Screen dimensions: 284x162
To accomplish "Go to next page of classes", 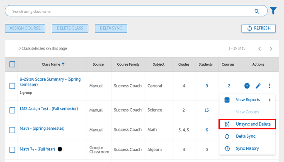I will pos(271,49).
